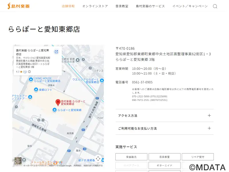Screen dimensions: 229x172
Task: Open the 12 reviews link
Action: pyautogui.click(x=25, y=72)
